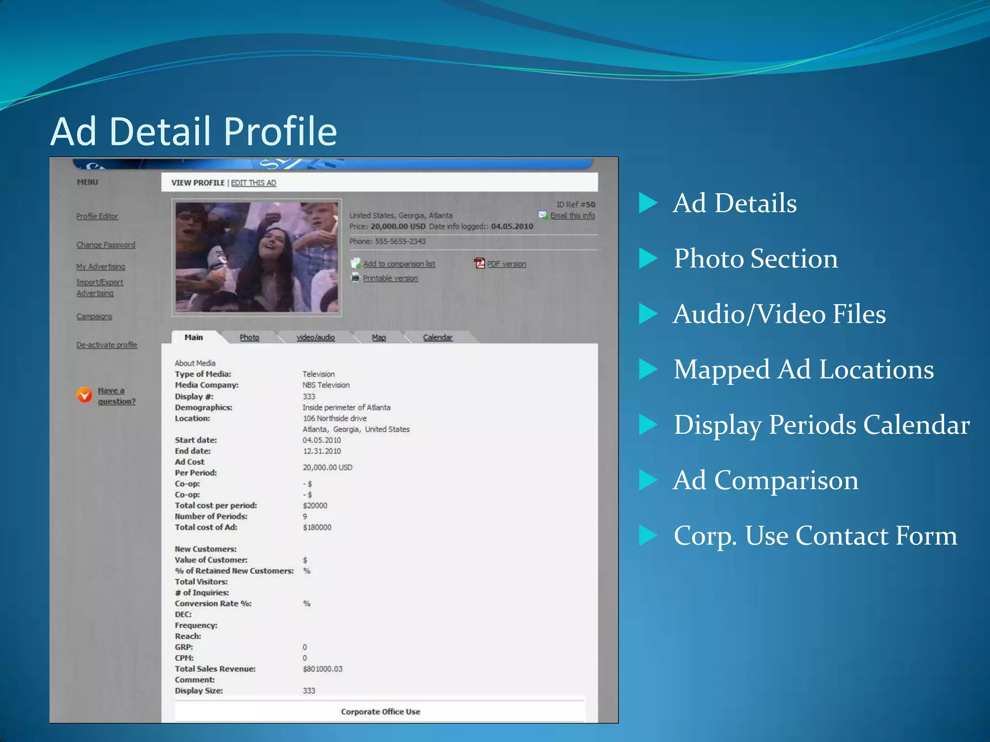Open the Calendar tab

(438, 337)
